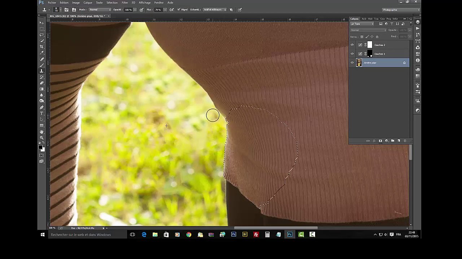462x259 pixels.
Task: Open the Calque menu
Action: [88, 3]
